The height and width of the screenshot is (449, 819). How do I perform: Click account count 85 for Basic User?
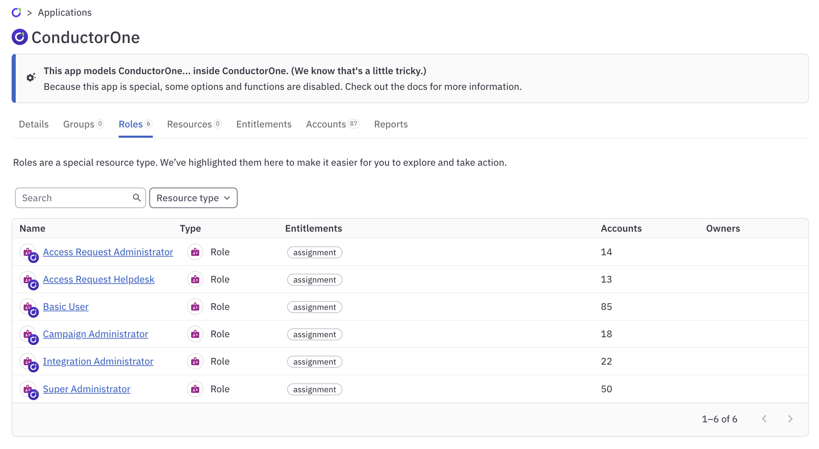(x=606, y=307)
